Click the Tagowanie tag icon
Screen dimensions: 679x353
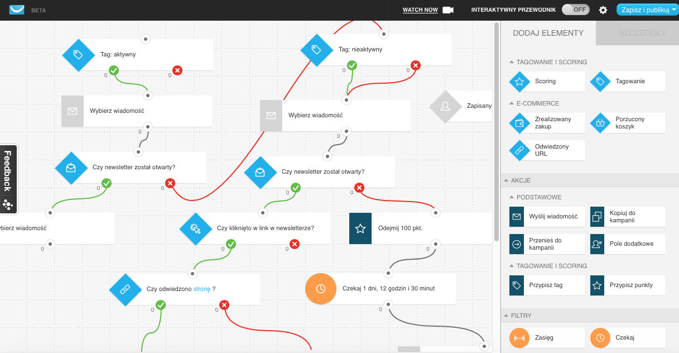click(x=600, y=82)
